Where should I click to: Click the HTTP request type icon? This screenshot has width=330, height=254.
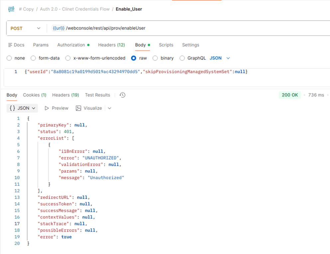tap(11, 9)
